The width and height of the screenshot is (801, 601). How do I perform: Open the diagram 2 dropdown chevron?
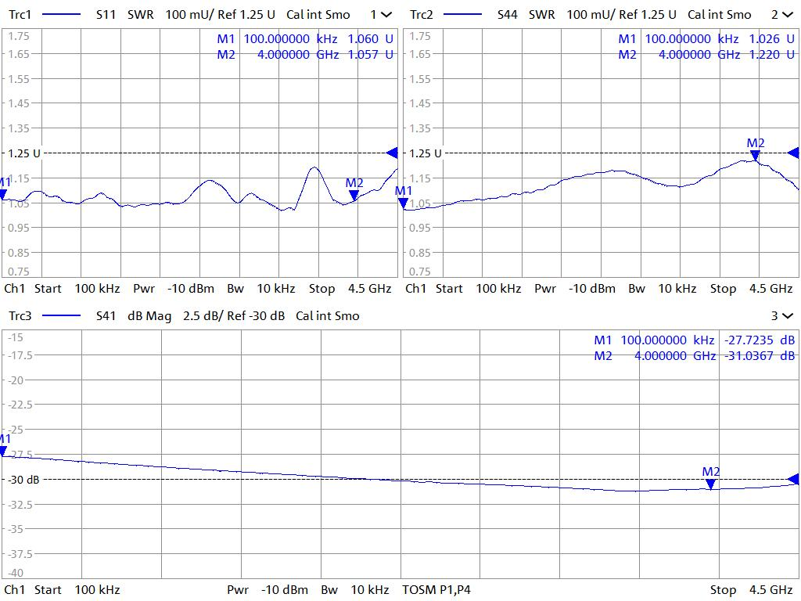coord(787,15)
